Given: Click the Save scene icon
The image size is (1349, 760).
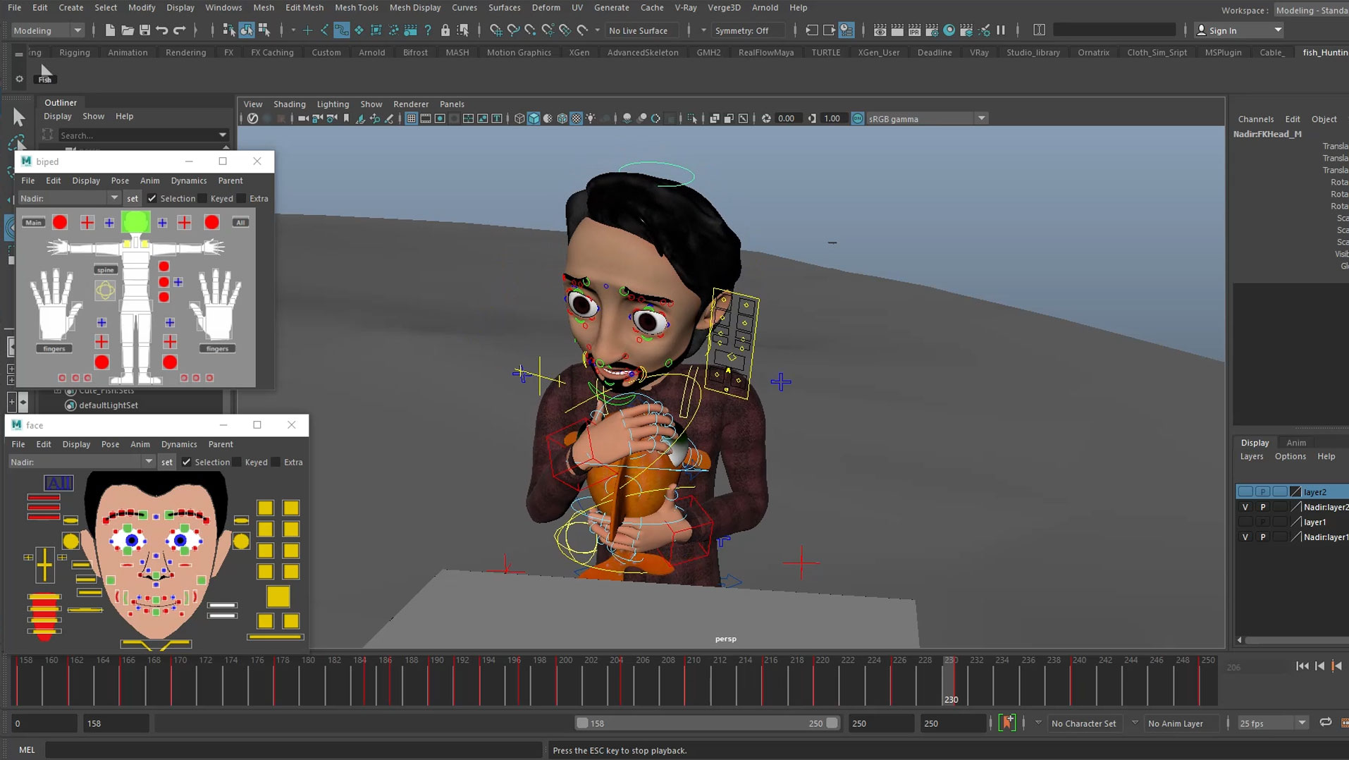Looking at the screenshot, I should [x=144, y=30].
